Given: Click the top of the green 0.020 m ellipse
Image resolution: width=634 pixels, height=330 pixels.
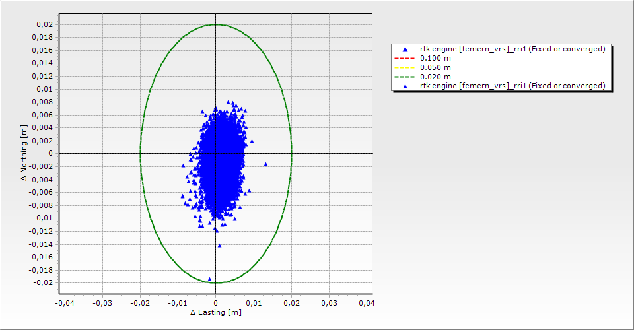Looking at the screenshot, I should click(216, 24).
